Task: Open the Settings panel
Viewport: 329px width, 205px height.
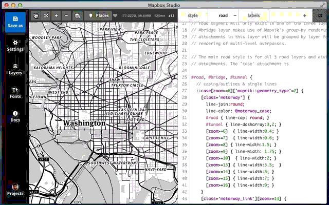Action: (x=15, y=46)
